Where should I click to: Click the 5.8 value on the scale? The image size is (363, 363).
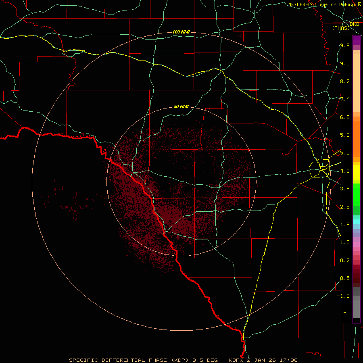pyautogui.click(x=345, y=135)
